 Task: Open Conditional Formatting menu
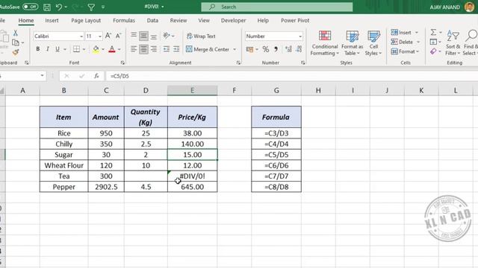(325, 43)
